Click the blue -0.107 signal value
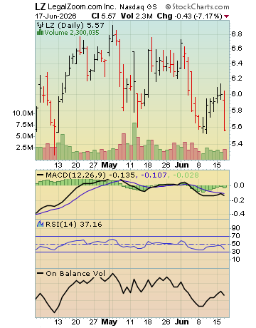This screenshot has height=328, width=256. click(154, 175)
